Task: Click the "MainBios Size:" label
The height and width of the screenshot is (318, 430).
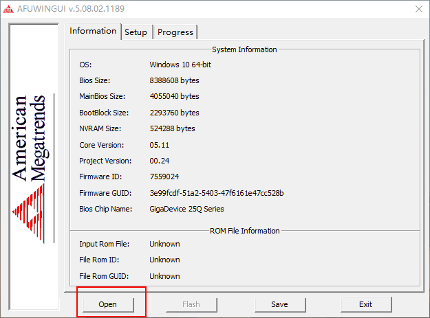Action: (102, 96)
